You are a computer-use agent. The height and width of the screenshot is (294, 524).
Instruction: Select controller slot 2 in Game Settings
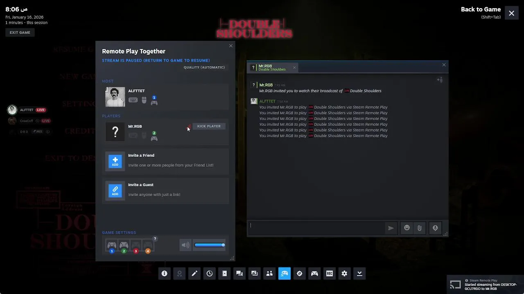click(x=124, y=246)
